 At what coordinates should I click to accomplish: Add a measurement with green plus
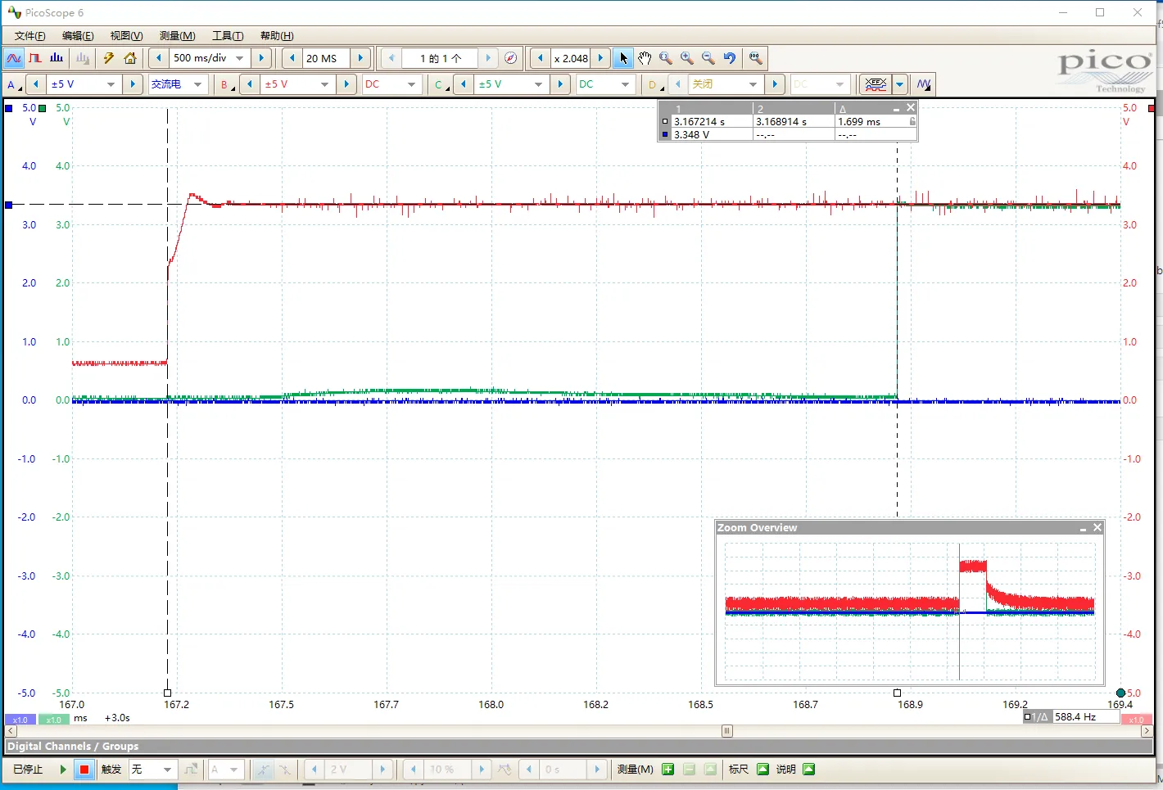pyautogui.click(x=667, y=770)
